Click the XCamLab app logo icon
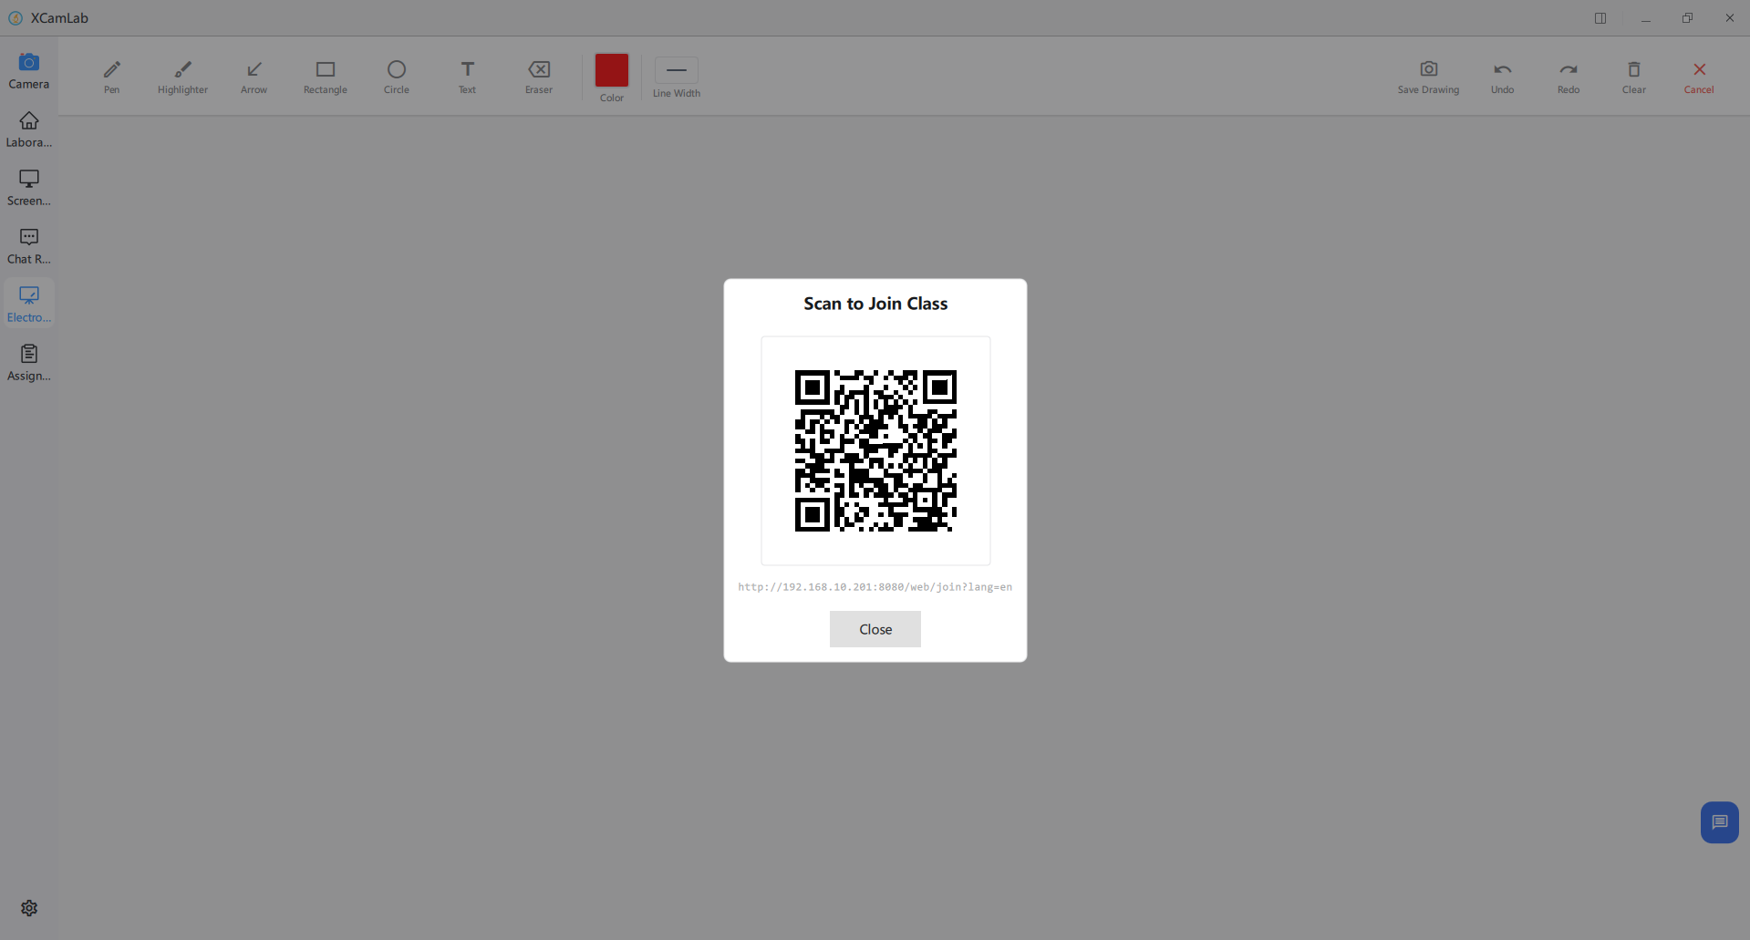Viewport: 1750px width, 940px height. (16, 18)
